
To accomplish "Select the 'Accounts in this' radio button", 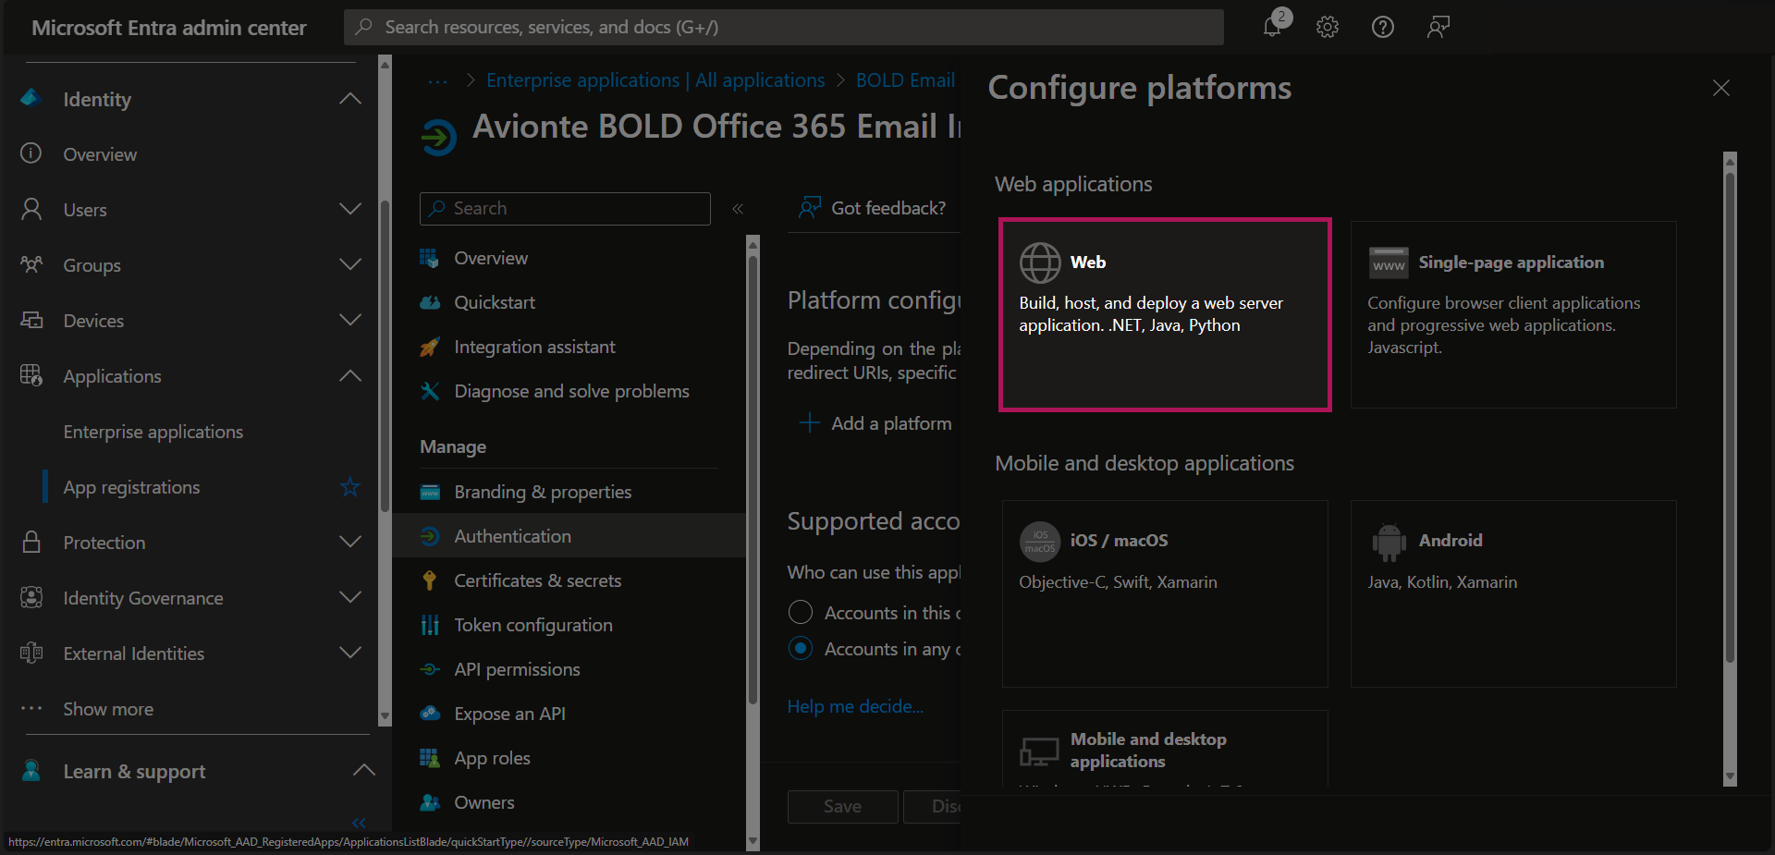I will pos(801,613).
